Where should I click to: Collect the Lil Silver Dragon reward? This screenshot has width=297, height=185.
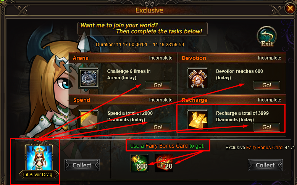[82, 165]
